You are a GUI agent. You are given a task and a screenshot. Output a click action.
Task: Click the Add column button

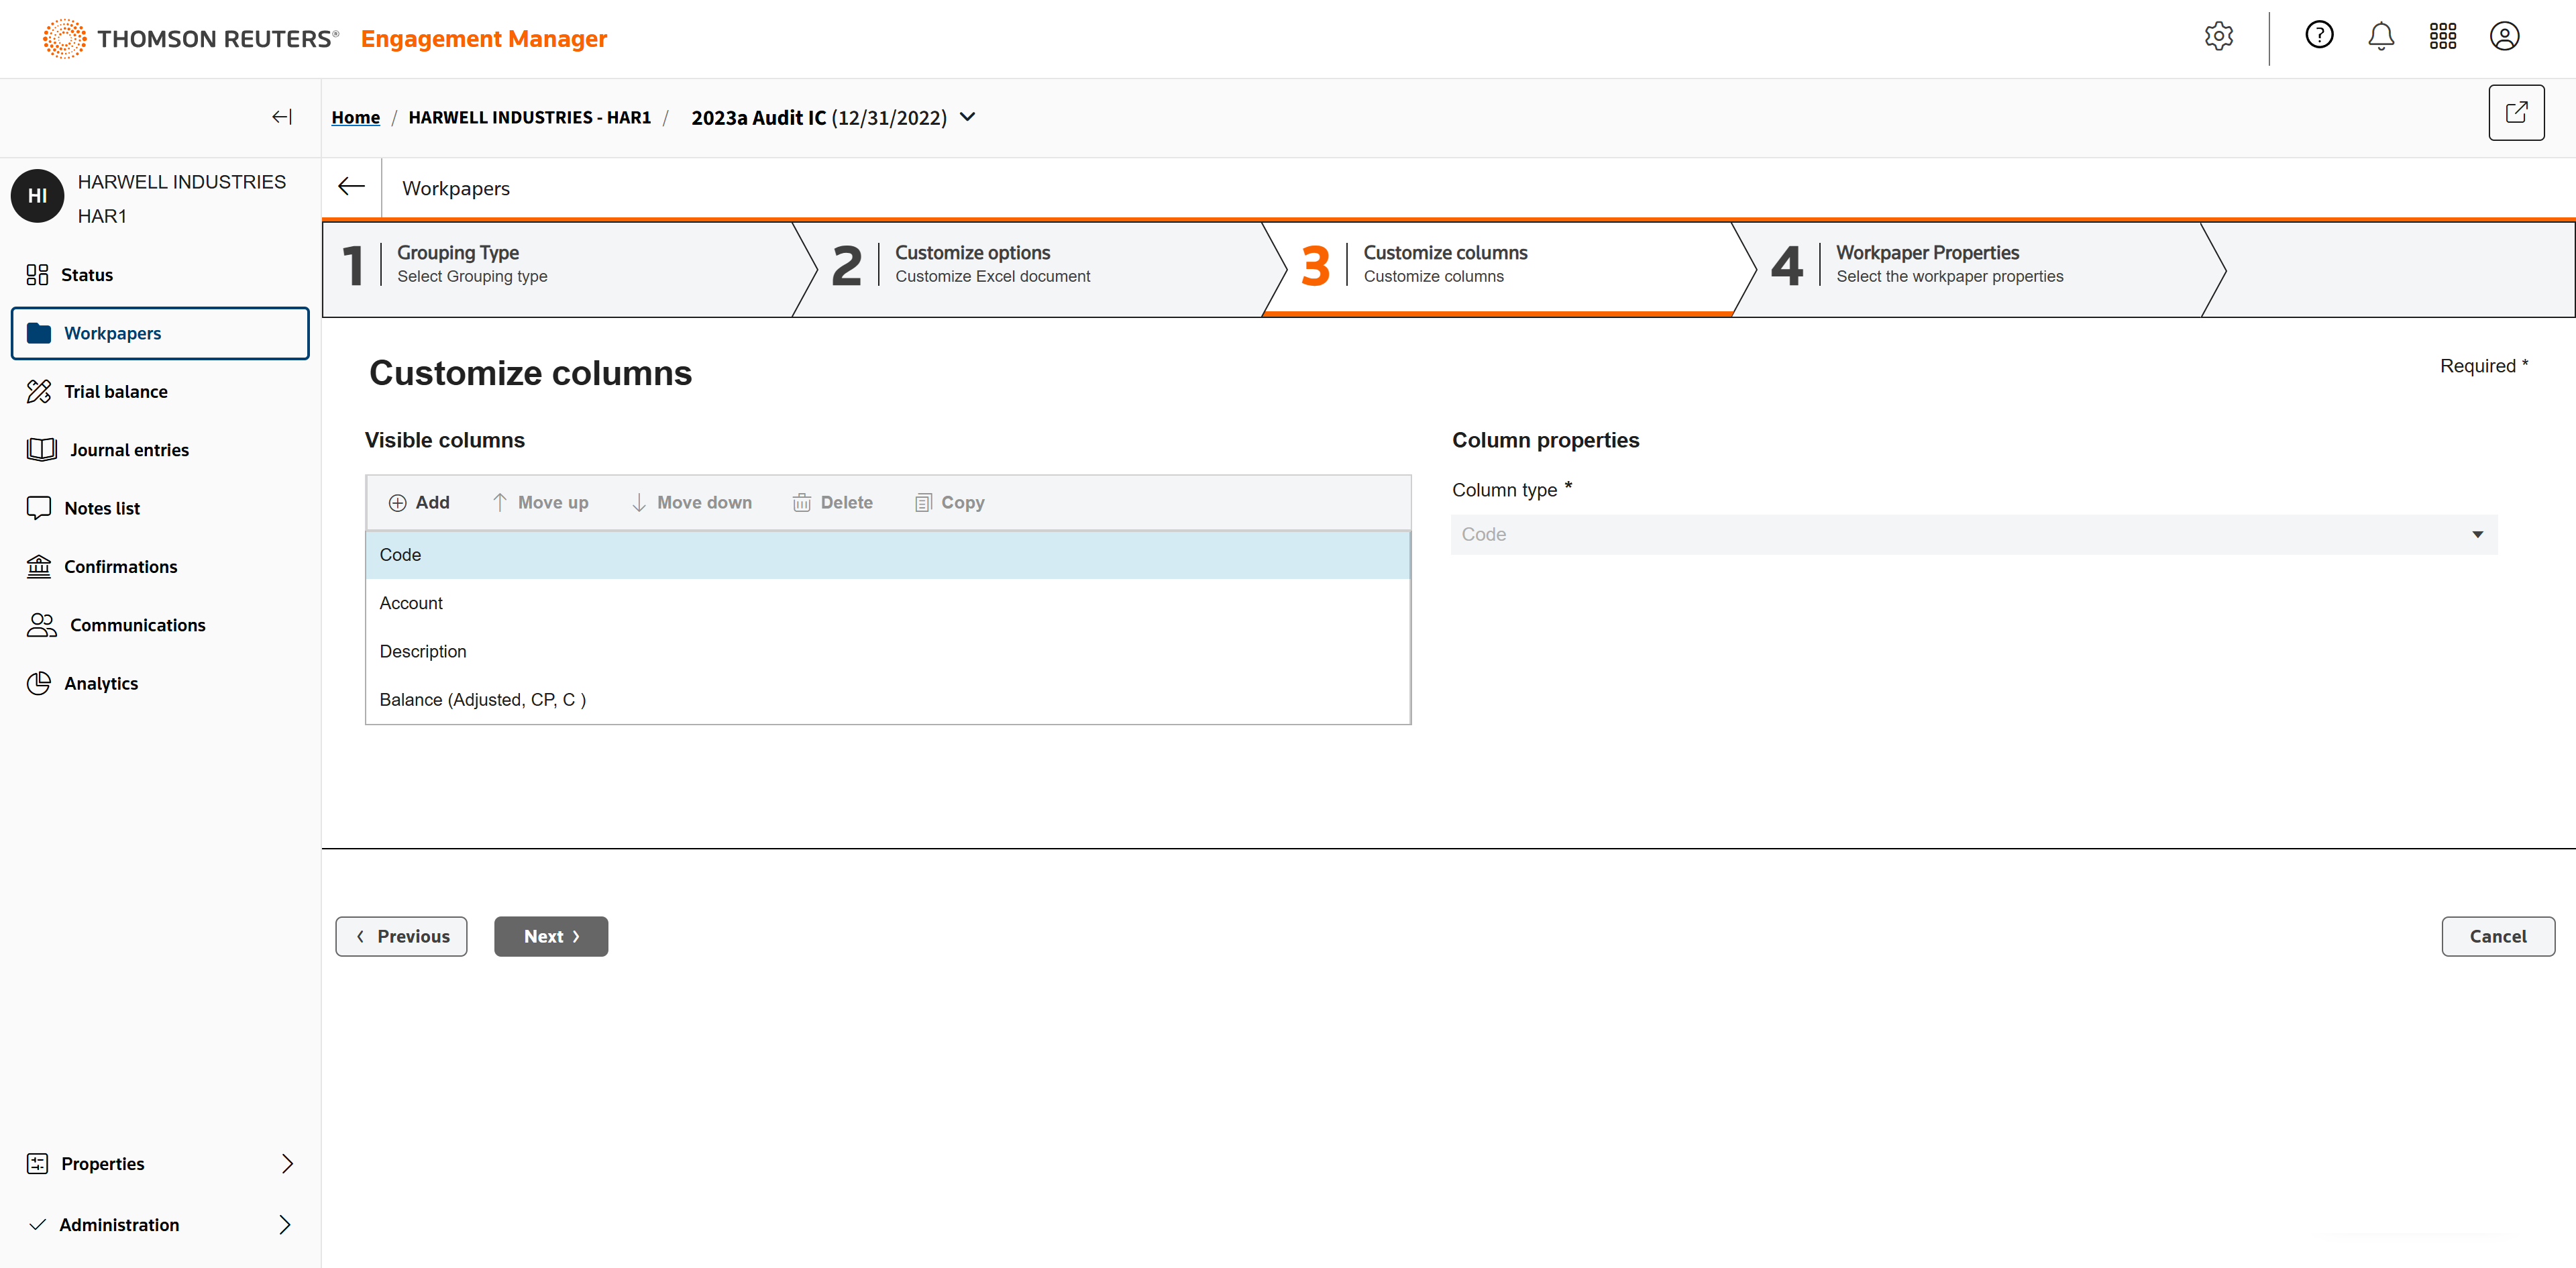click(419, 502)
